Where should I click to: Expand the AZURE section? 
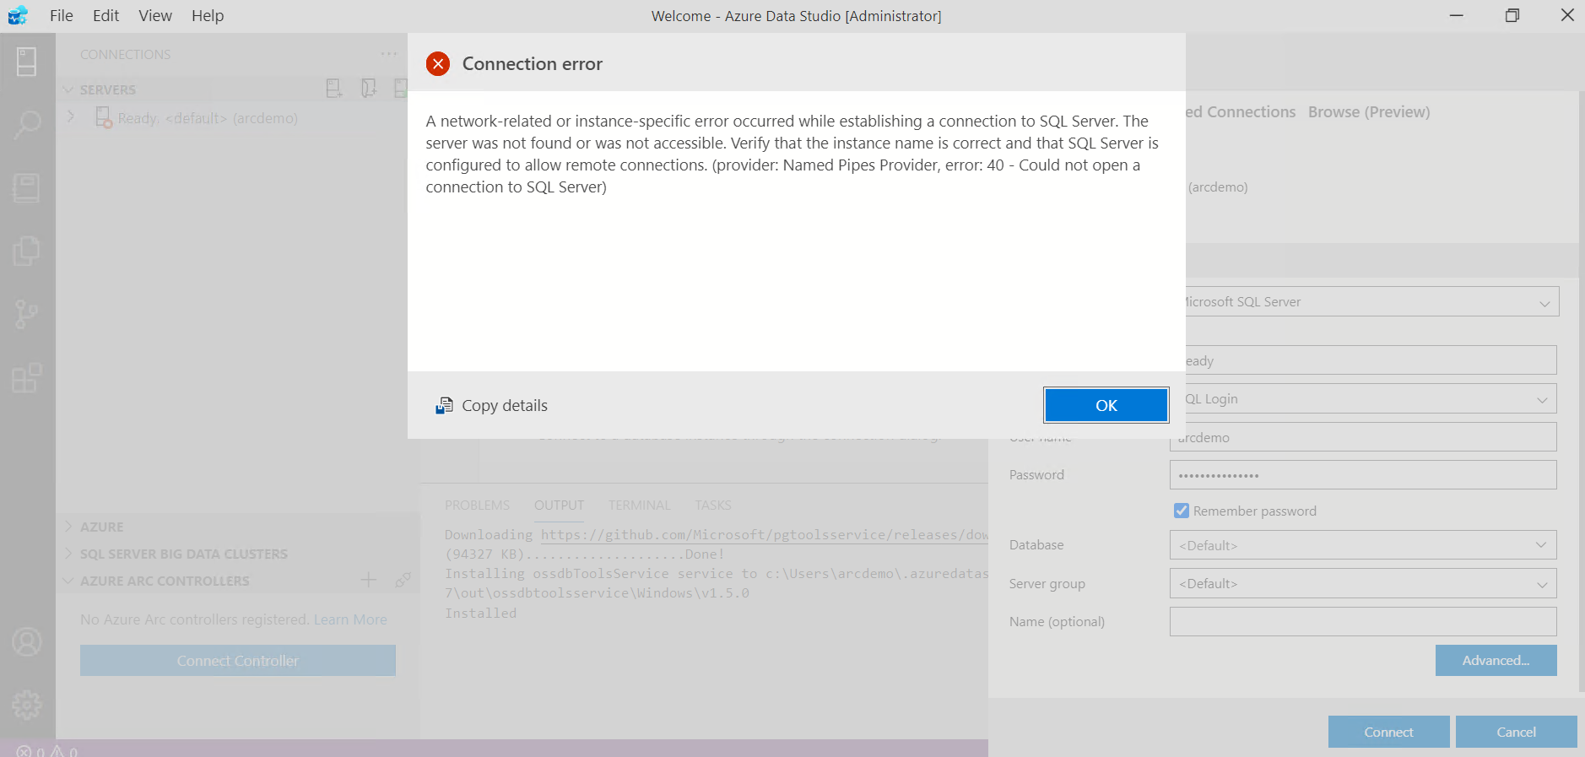68,527
